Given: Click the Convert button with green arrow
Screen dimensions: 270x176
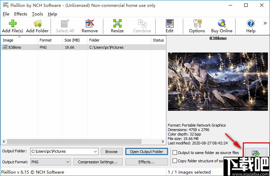Looking at the screenshot, I should click(256, 152).
